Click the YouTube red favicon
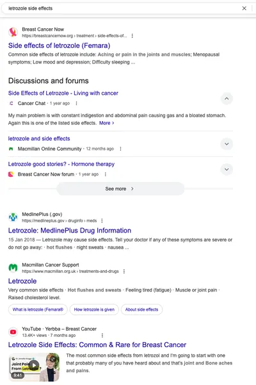Image resolution: width=256 pixels, height=385 pixels. click(x=13, y=332)
